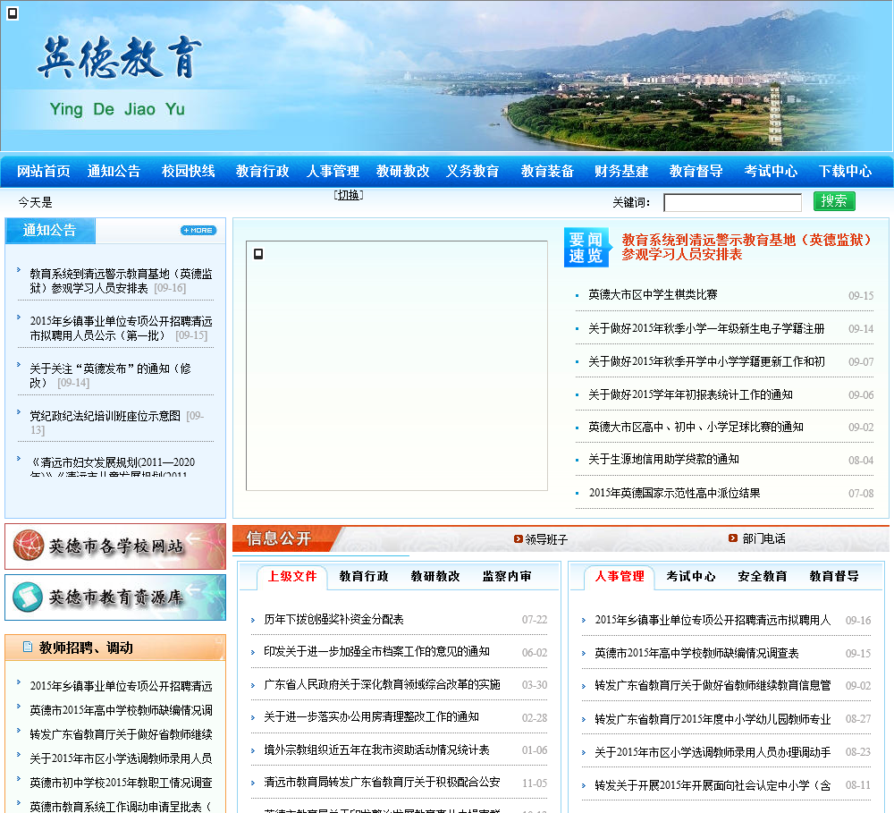Open document 境外宗教组织近五年在我市资助活动情况统计表
Image resolution: width=894 pixels, height=813 pixels.
pyautogui.click(x=376, y=749)
